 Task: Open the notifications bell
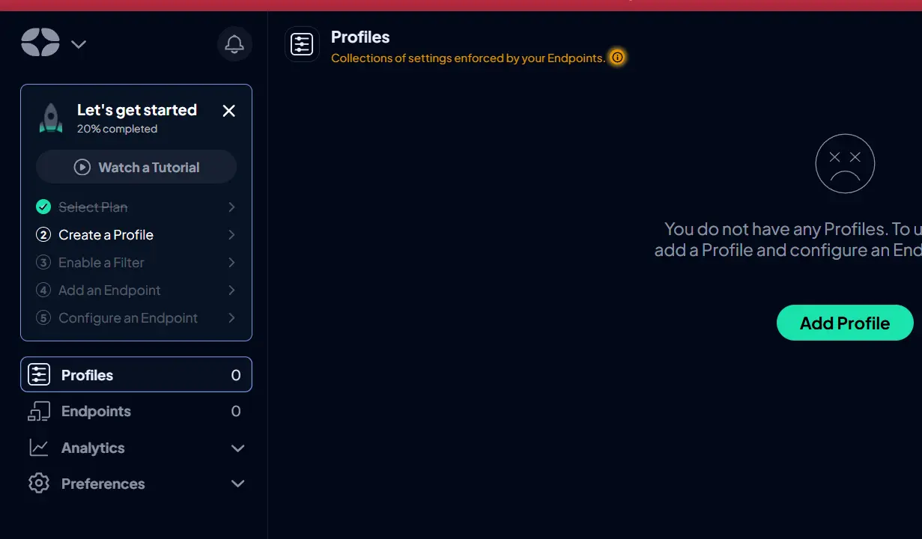(x=234, y=44)
